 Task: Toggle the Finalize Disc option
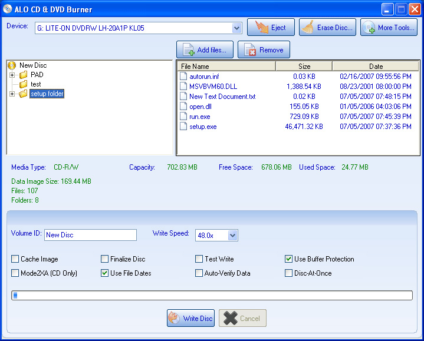click(x=105, y=259)
